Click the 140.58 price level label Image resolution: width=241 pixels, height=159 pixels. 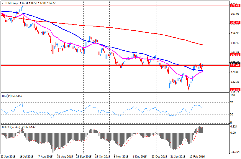(235, 55)
